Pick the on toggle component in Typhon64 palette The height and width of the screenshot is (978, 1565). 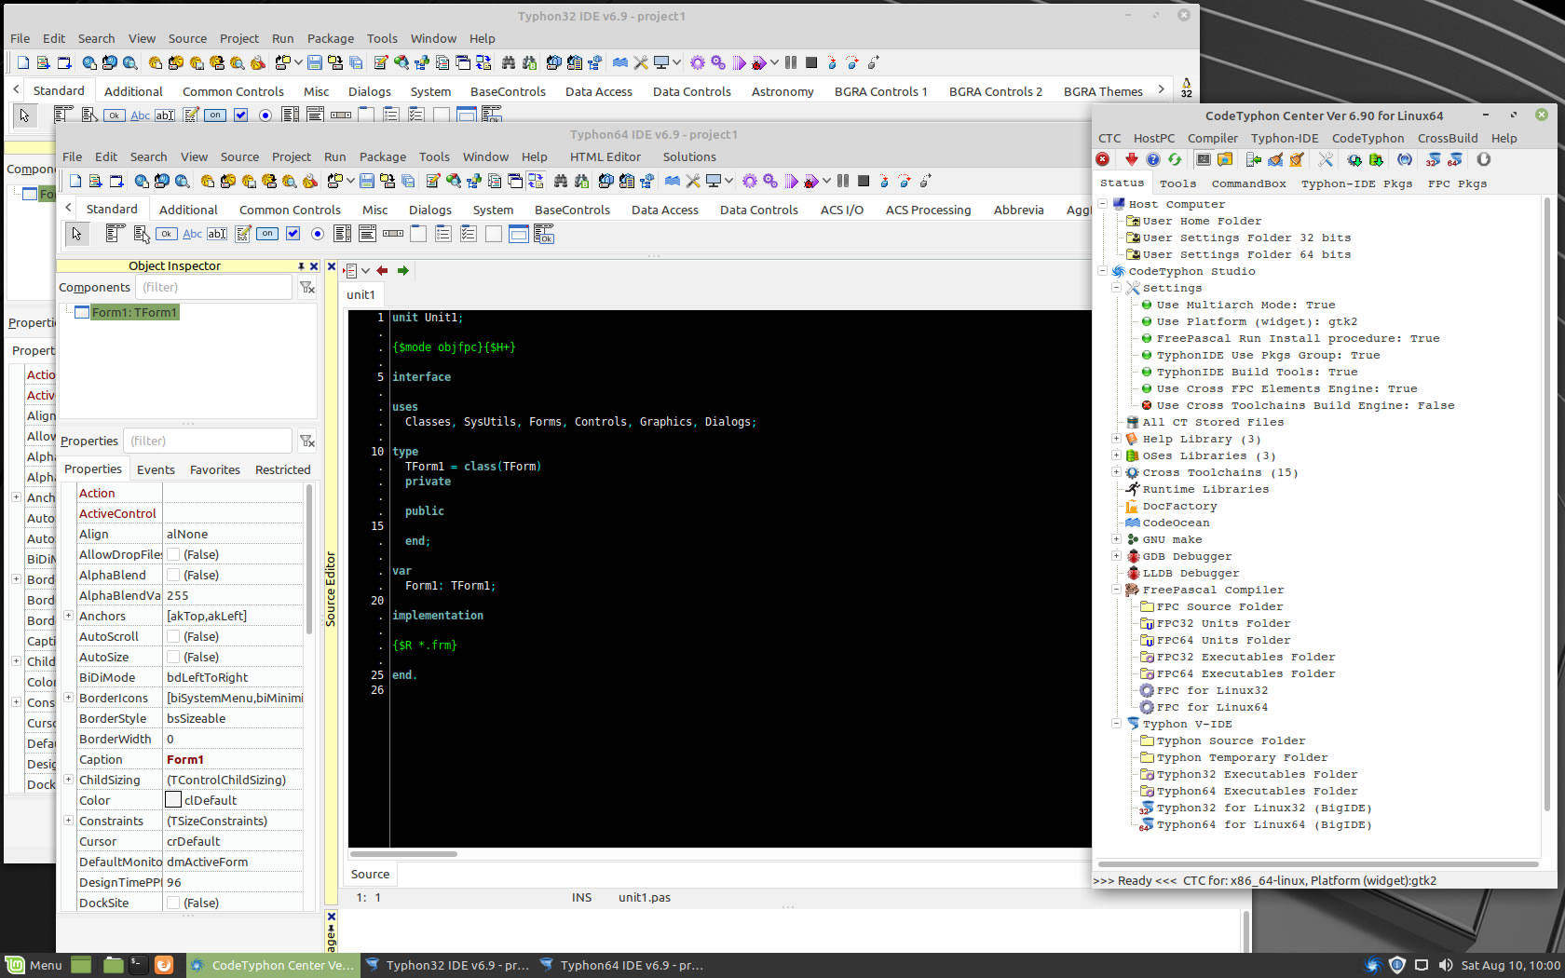click(x=267, y=234)
